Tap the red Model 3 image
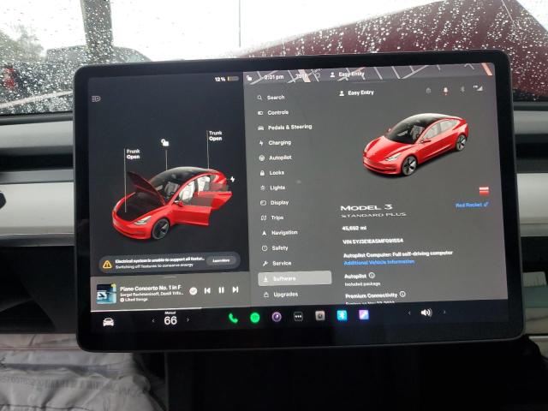 pos(415,144)
